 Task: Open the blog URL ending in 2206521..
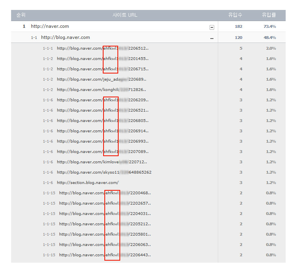(102, 110)
